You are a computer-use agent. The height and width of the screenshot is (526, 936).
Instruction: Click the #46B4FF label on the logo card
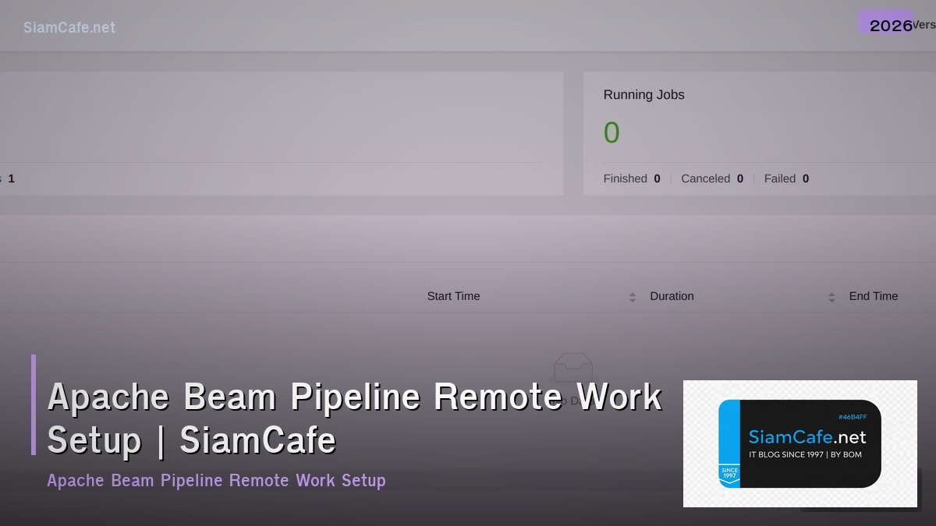(x=852, y=417)
